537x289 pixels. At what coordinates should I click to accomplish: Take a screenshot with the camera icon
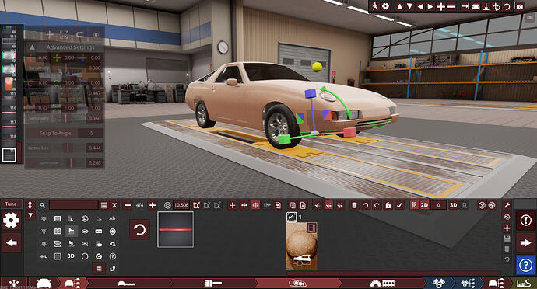(520, 6)
